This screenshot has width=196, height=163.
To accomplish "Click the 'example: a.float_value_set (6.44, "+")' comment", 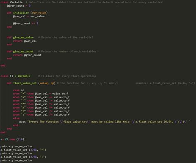I will 165,83.
